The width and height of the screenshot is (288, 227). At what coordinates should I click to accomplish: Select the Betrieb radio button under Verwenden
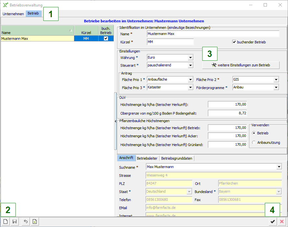[x=254, y=133]
